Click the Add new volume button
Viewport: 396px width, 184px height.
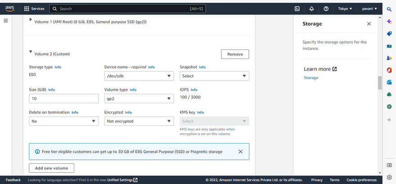(51, 168)
